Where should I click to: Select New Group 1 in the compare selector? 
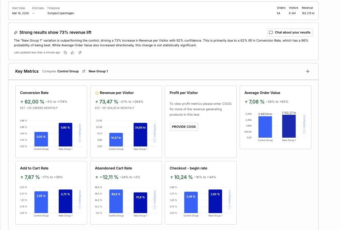[x=98, y=71]
